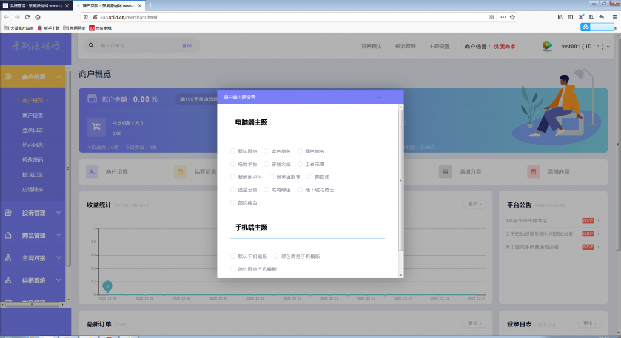Expand the 商品管理 sidebar menu
The image size is (621, 338).
point(34,235)
